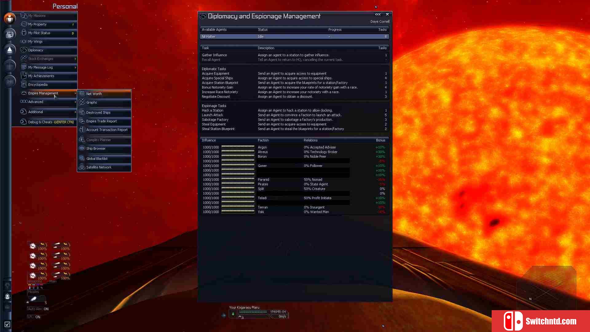
Task: Click the Destroyed Ships icon
Action: (82, 112)
